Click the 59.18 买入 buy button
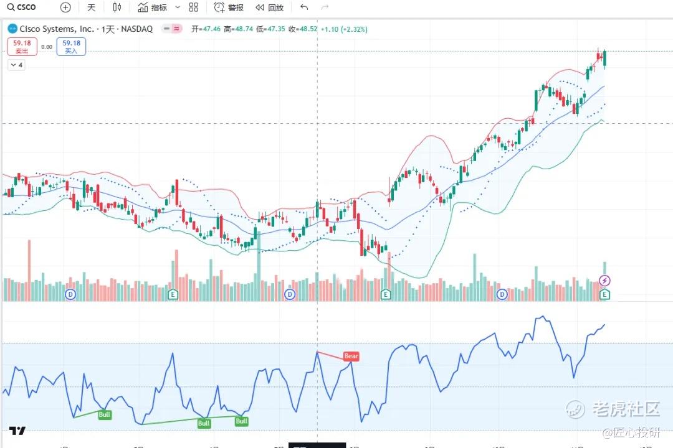 [71, 47]
